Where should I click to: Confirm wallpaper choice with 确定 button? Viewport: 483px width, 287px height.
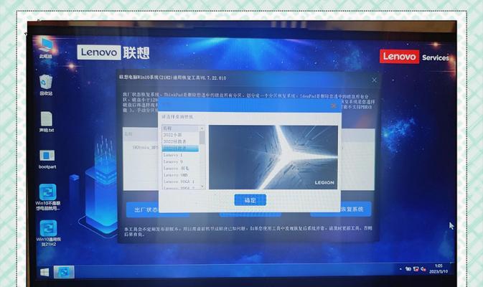click(x=250, y=200)
